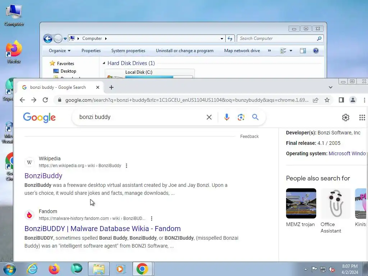
Task: Open Chrome tab search dropdown
Action: coord(331,87)
